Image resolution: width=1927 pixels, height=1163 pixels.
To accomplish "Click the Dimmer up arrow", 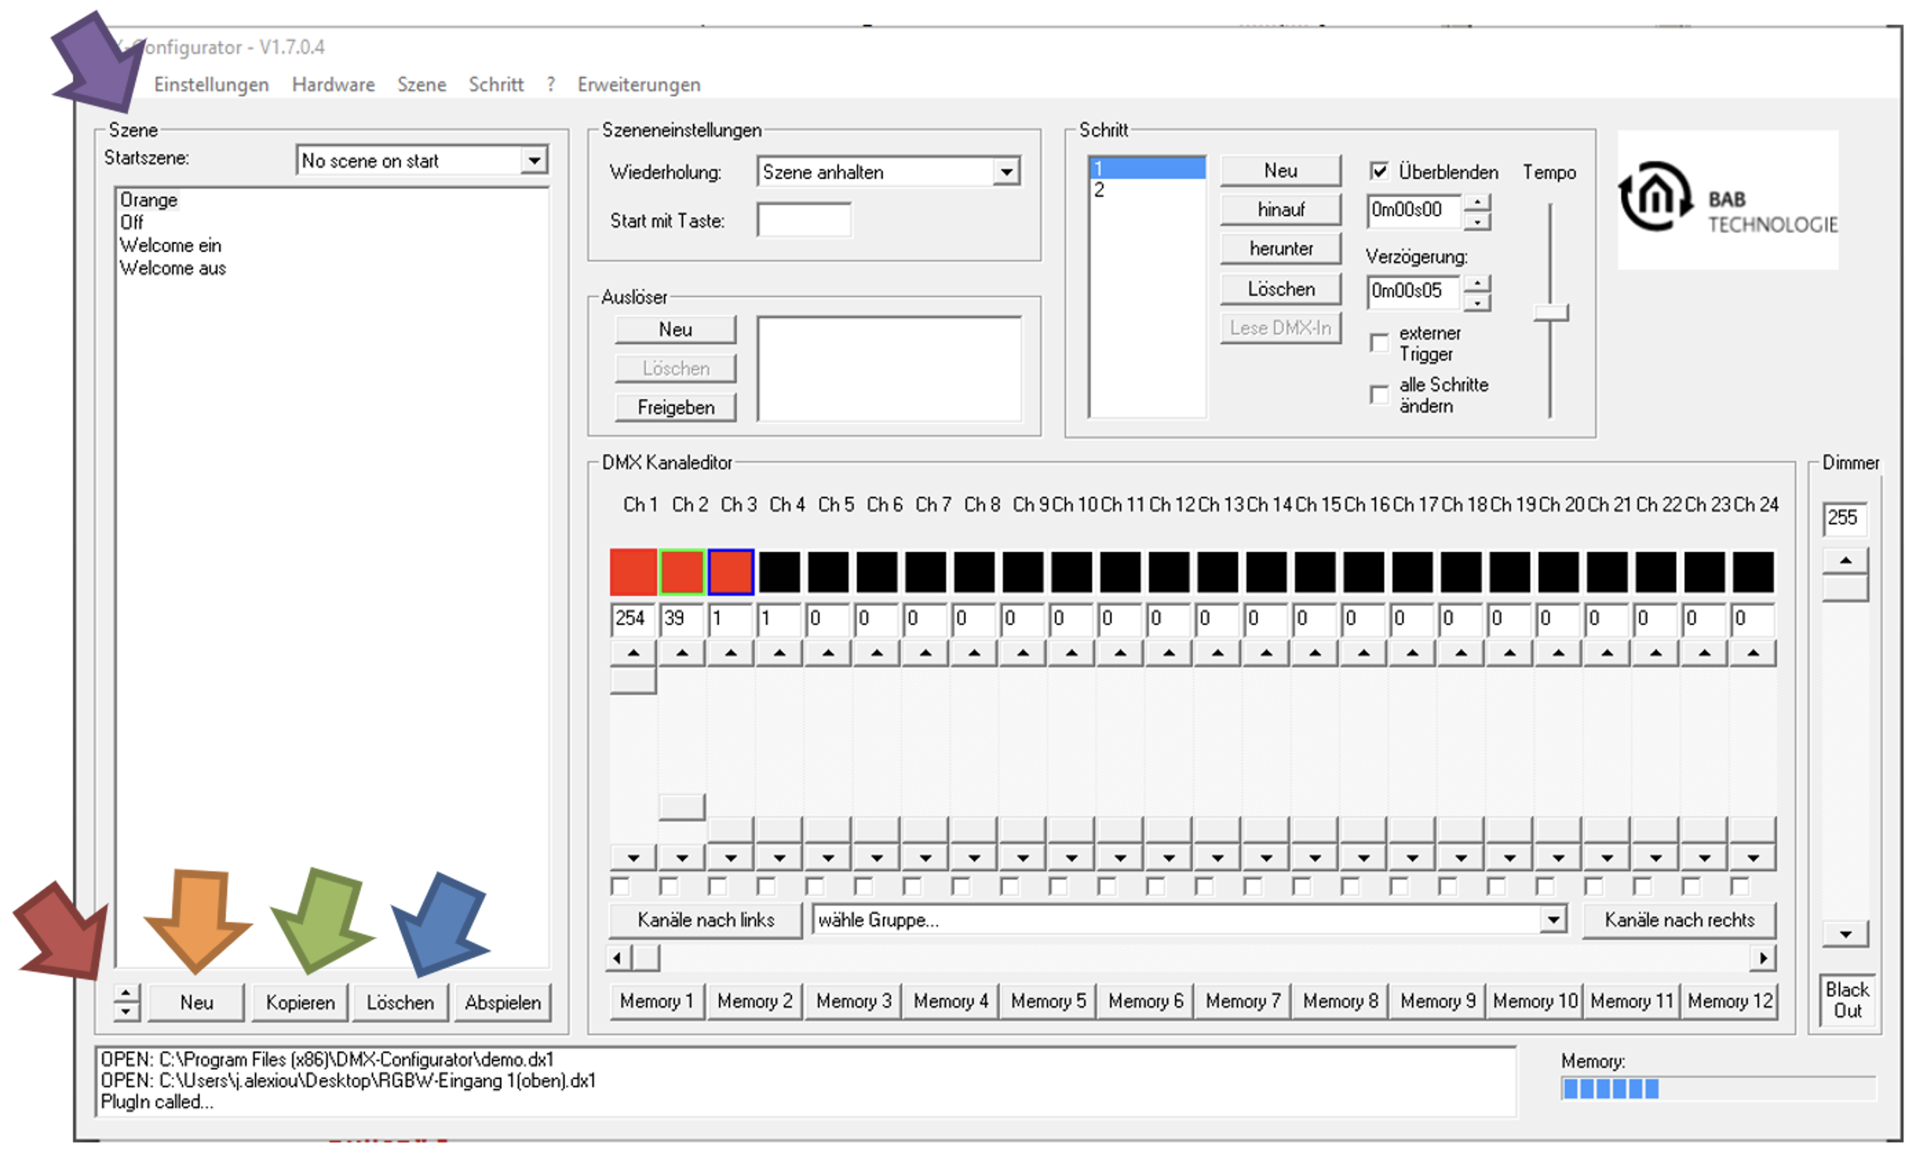I will [1845, 560].
